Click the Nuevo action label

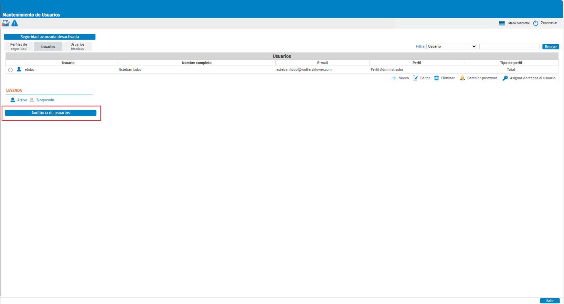pyautogui.click(x=404, y=78)
